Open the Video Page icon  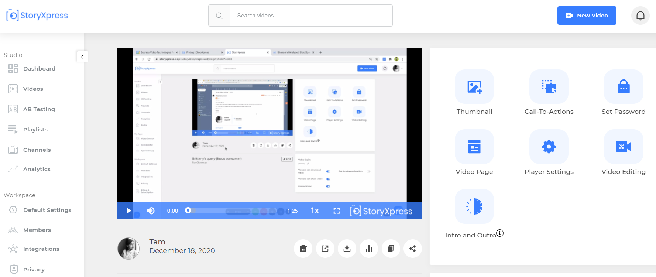tap(474, 147)
